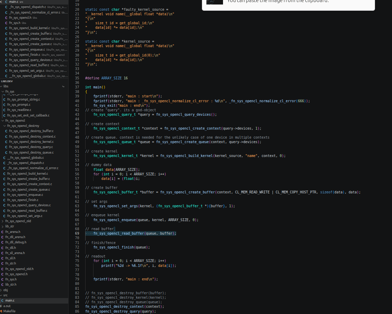
Task: Open _fn_sys_opencl_normalize_cl_error.c in open editors
Action: click(x=34, y=12)
